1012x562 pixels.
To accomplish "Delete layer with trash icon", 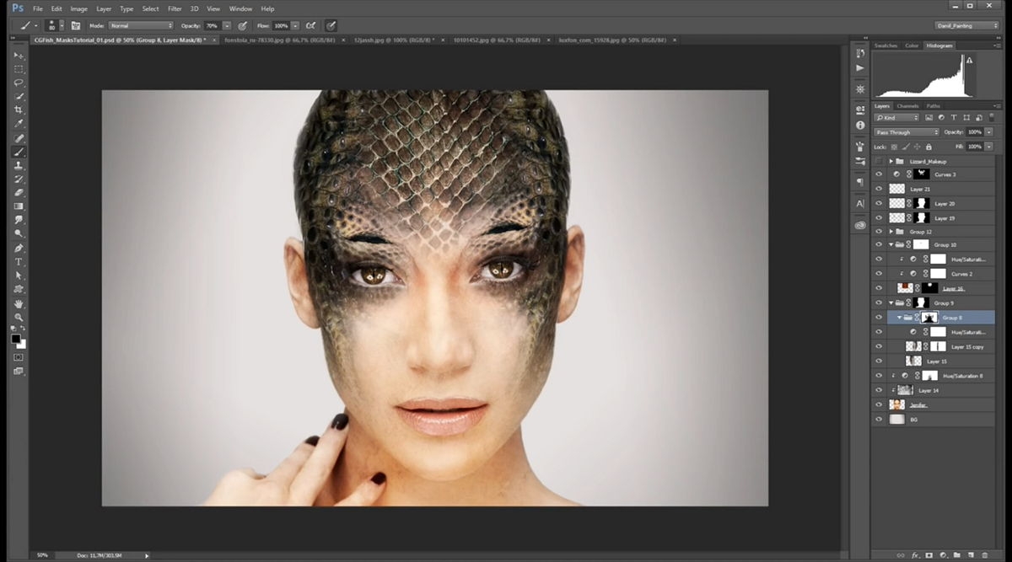I will [x=984, y=555].
